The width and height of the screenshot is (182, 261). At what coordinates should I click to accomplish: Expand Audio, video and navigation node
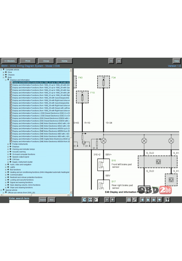tap(6, 164)
